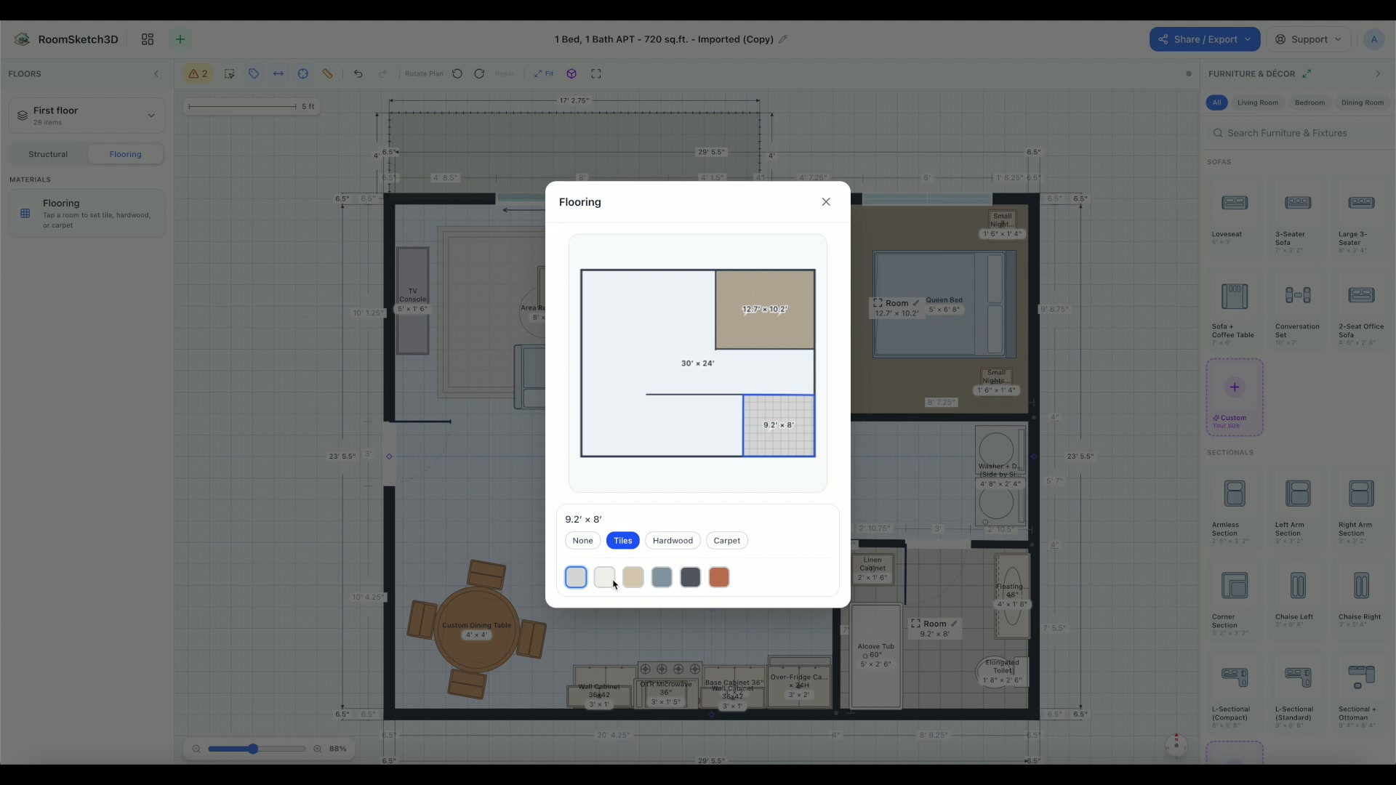Toggle the dimensions arrow tool

tap(278, 73)
